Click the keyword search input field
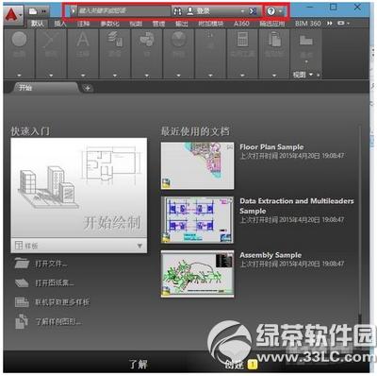This screenshot has height=376, width=377. [123, 11]
